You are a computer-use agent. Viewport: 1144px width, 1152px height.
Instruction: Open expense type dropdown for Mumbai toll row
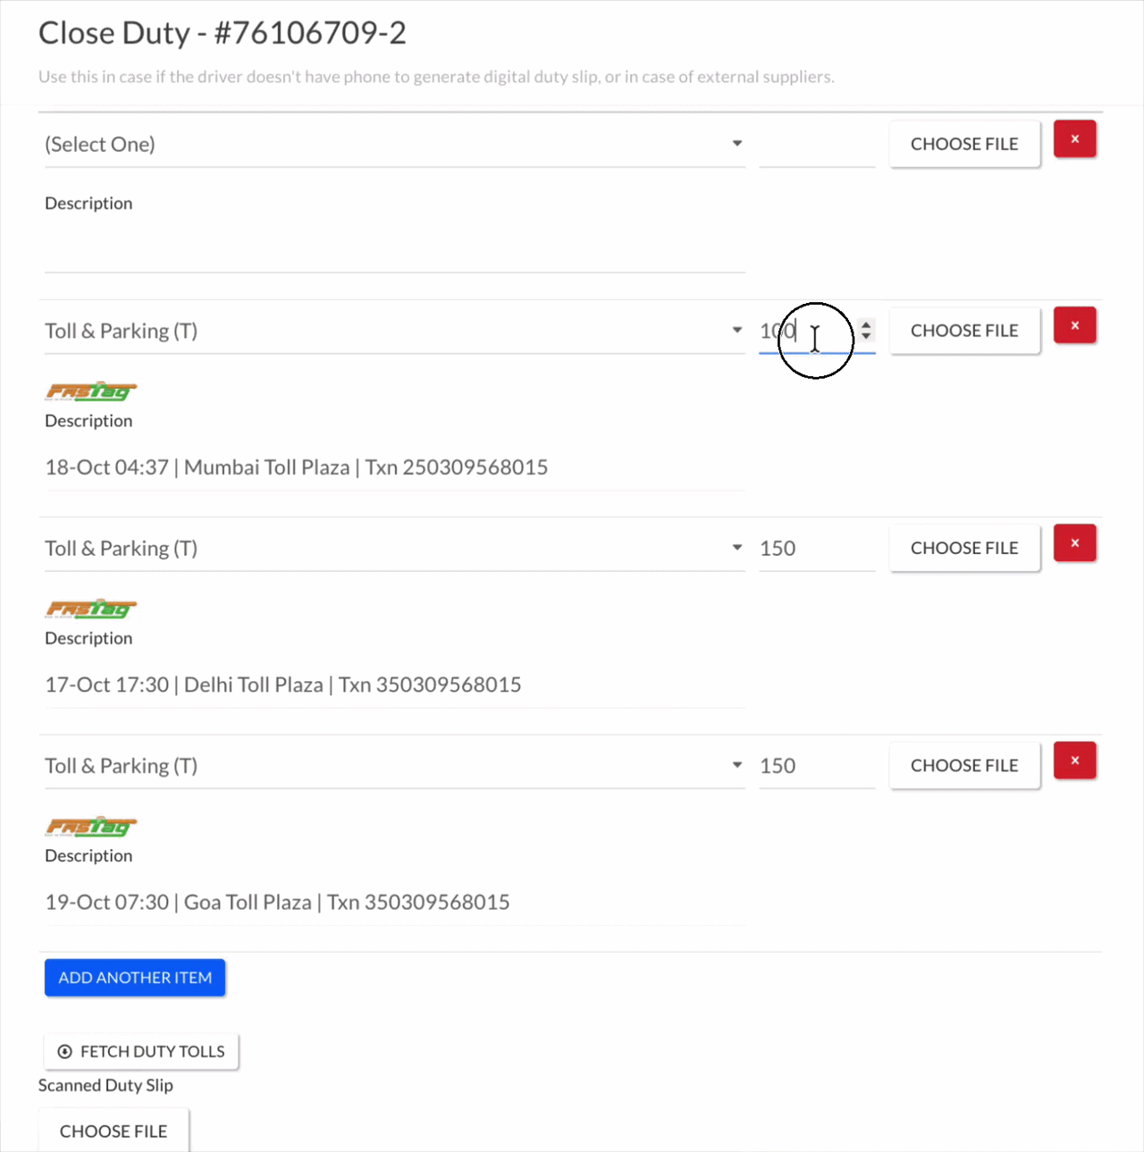pos(394,331)
